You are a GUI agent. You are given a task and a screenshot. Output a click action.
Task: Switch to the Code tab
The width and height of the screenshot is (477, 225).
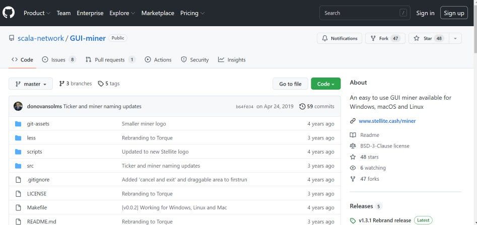point(22,60)
